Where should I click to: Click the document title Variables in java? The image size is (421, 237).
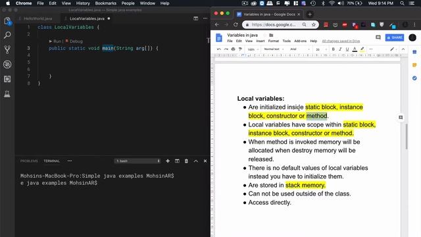[243, 35]
